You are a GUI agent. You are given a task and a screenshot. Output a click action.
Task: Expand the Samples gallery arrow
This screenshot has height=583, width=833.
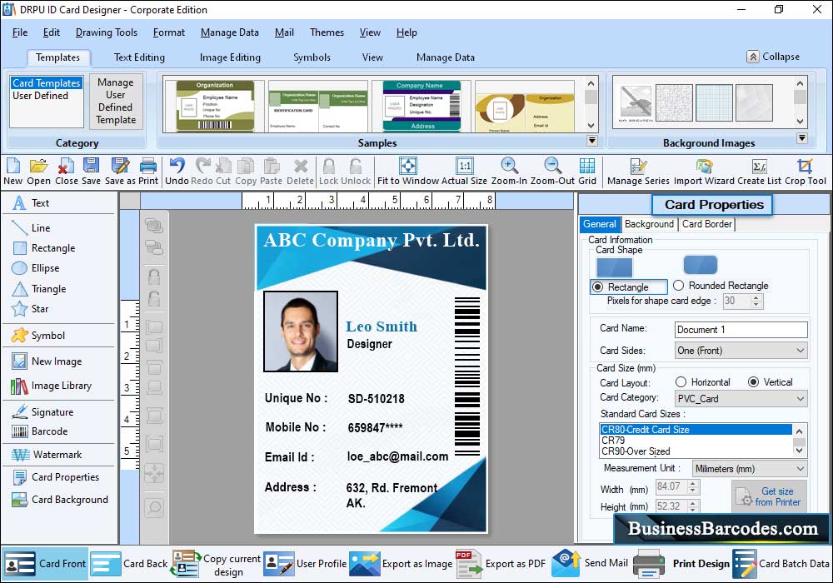point(591,141)
